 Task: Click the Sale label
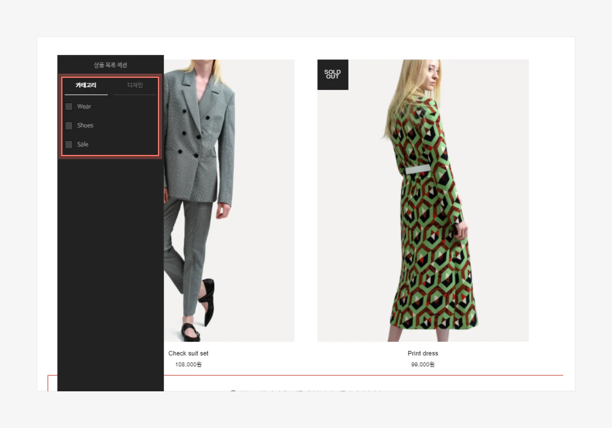83,144
